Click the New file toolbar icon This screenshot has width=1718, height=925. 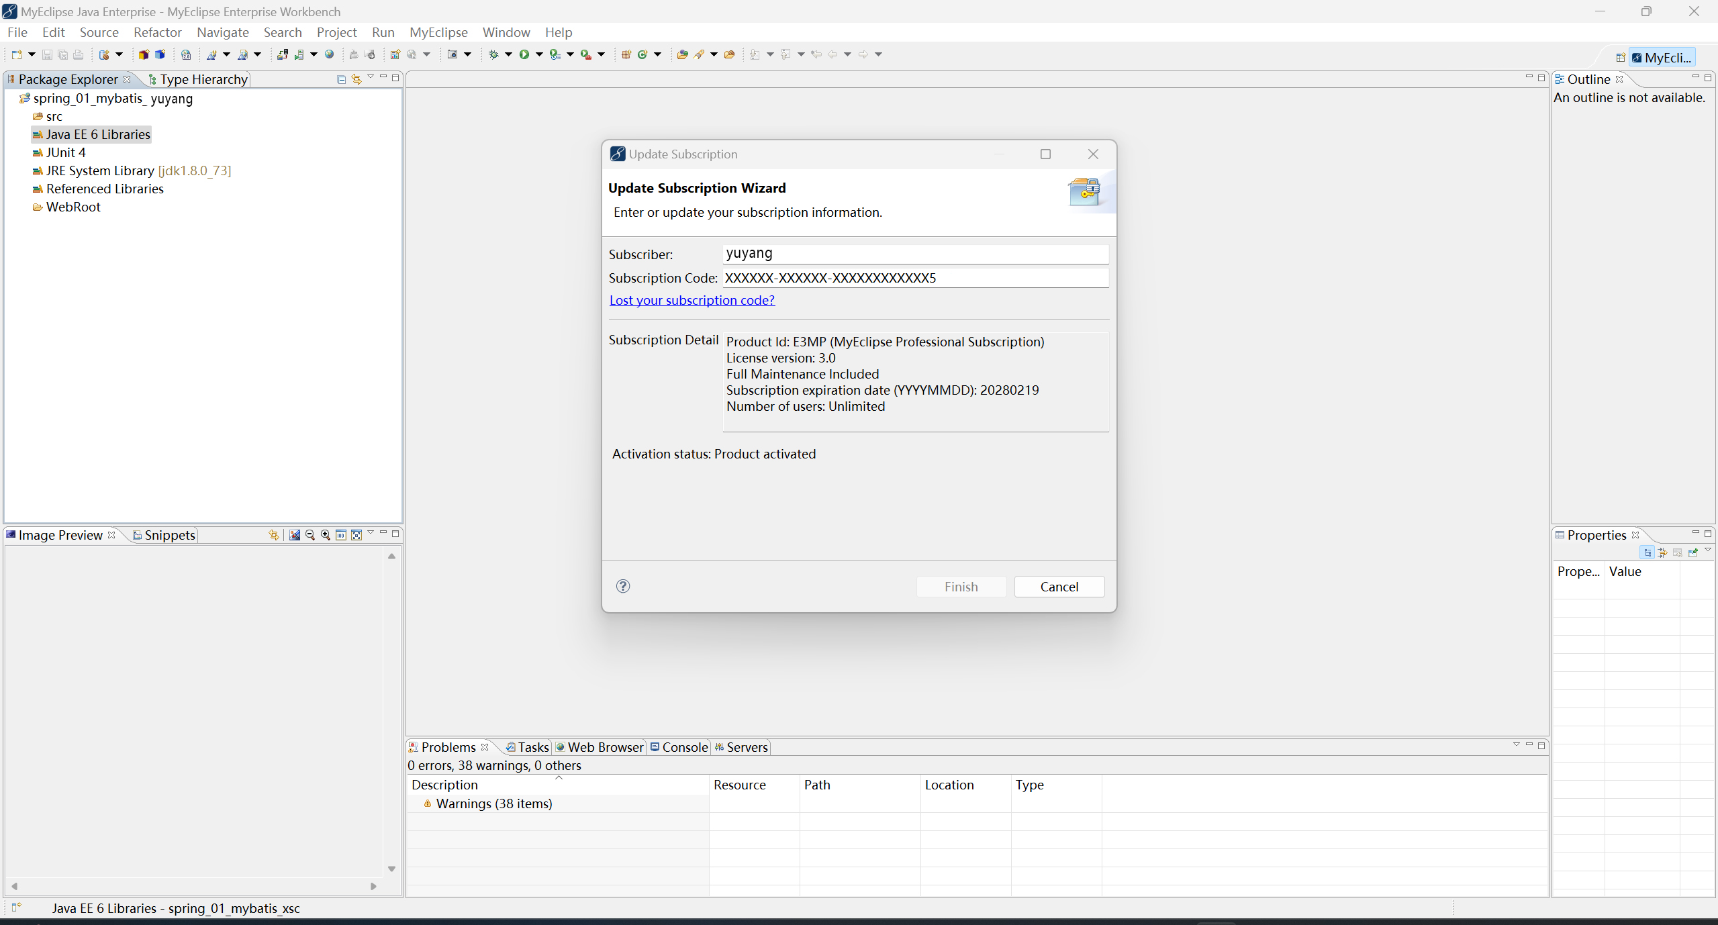tap(17, 54)
